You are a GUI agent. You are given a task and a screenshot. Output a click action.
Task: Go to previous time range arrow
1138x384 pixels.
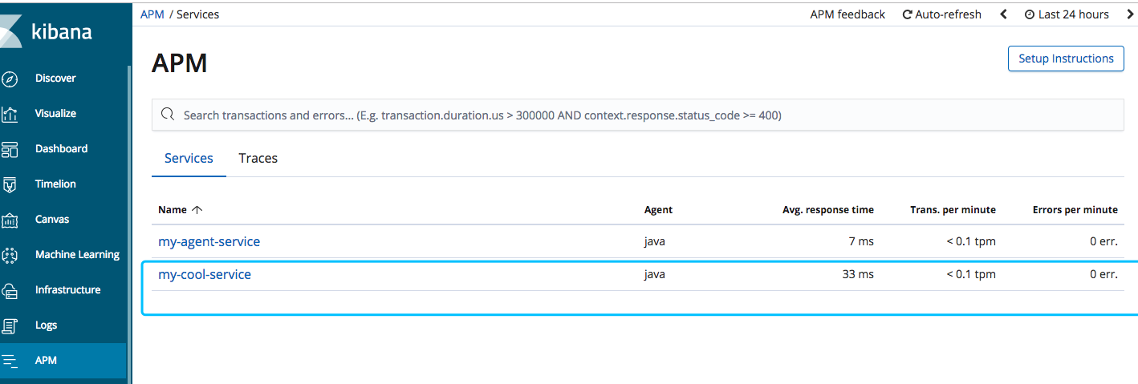[x=1003, y=14]
